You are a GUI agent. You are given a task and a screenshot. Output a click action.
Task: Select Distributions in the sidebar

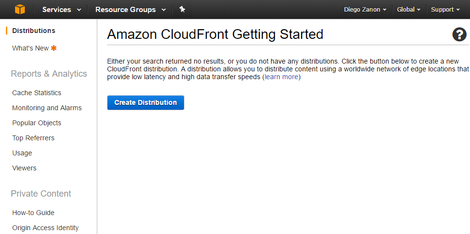coord(34,31)
